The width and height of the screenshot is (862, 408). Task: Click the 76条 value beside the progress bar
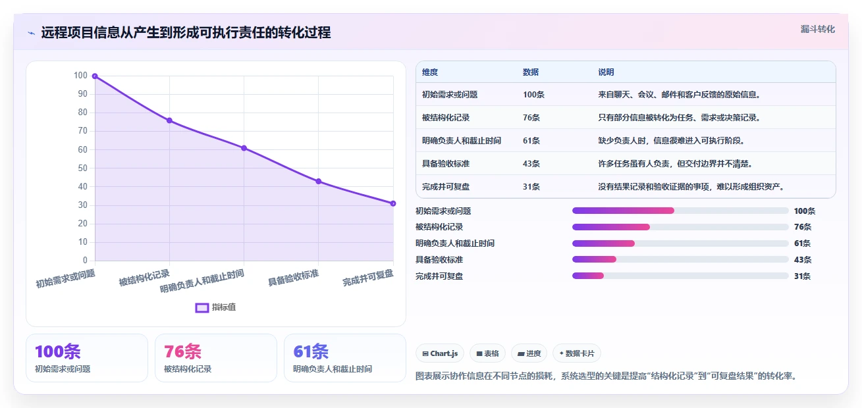803,227
